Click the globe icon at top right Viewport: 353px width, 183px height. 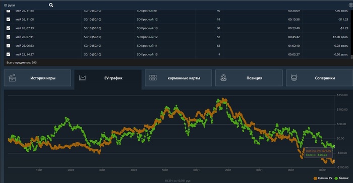tap(351, 5)
